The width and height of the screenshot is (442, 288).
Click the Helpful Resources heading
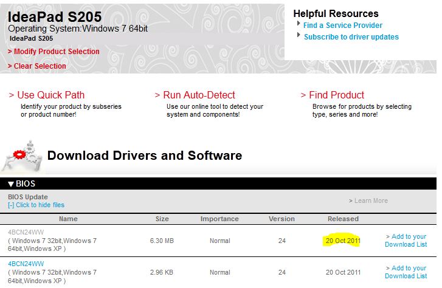pyautogui.click(x=336, y=13)
